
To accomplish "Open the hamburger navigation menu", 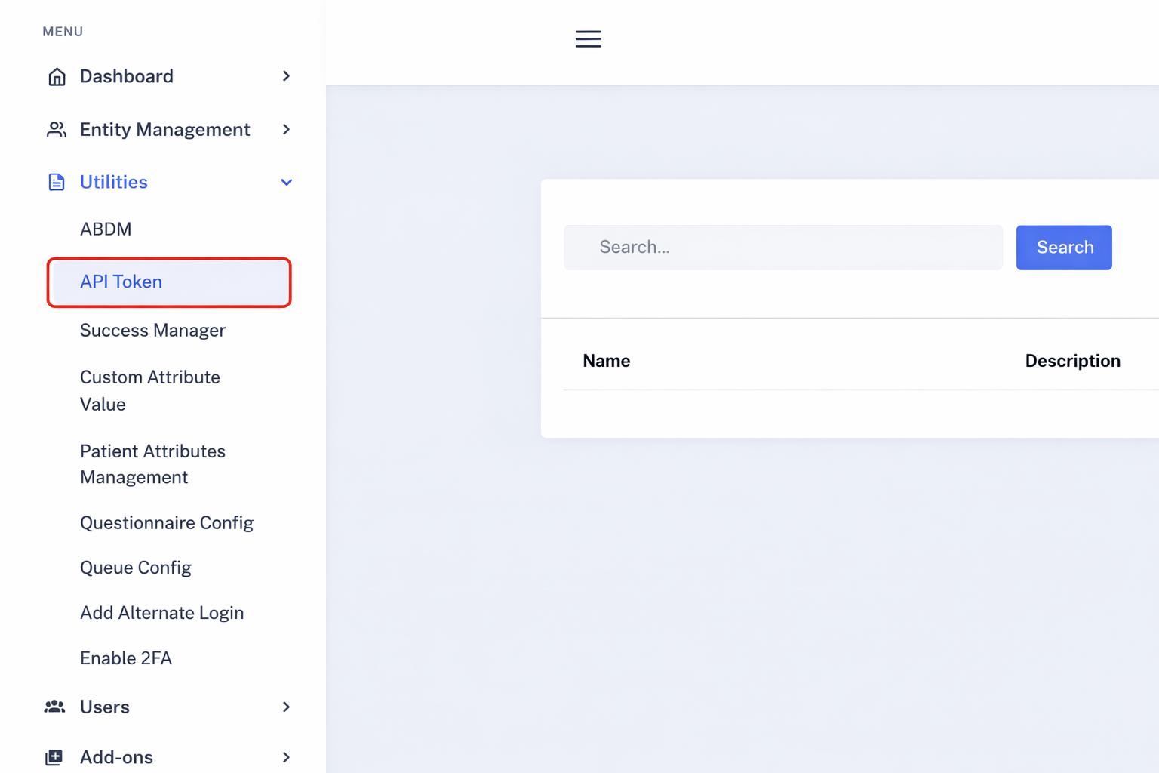I will coord(588,38).
